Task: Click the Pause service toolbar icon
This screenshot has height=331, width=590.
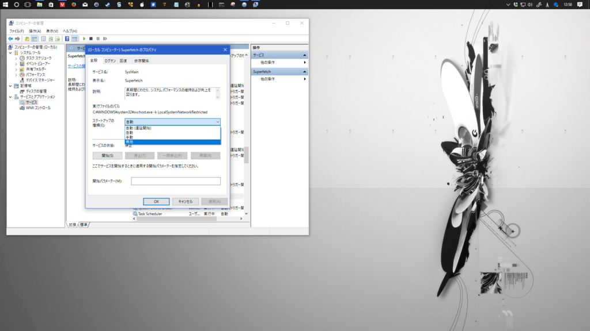Action: pyautogui.click(x=98, y=39)
